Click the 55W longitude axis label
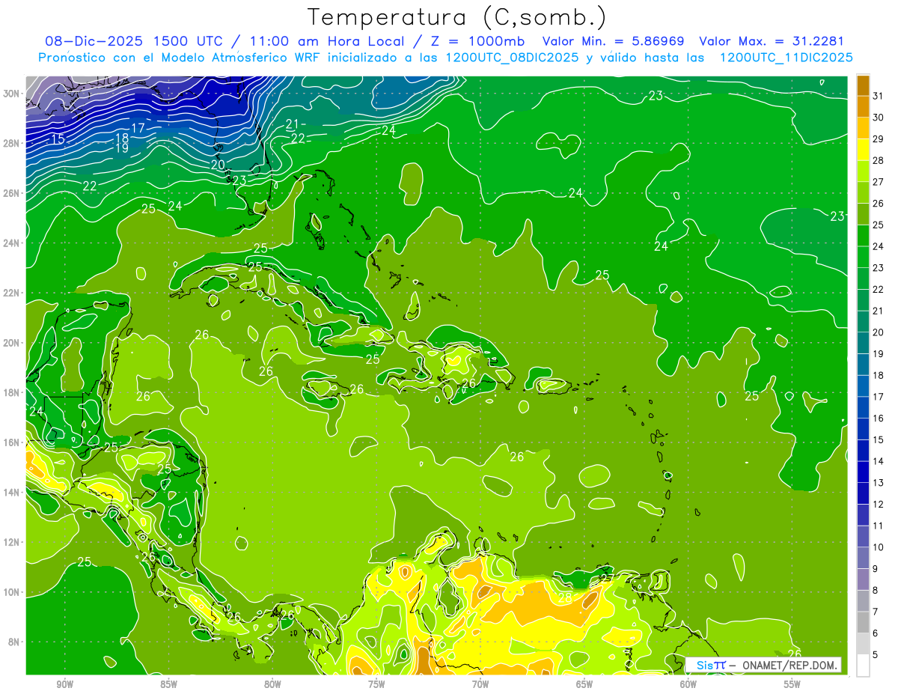This screenshot has height=694, width=898. [x=792, y=684]
